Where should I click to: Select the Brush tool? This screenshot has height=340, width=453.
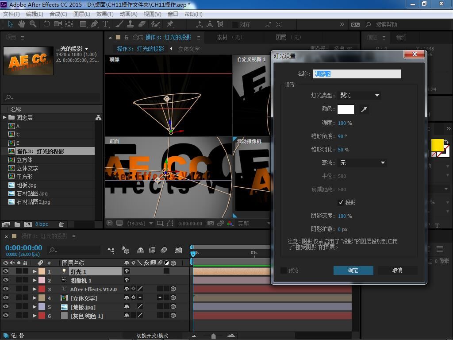tap(119, 24)
